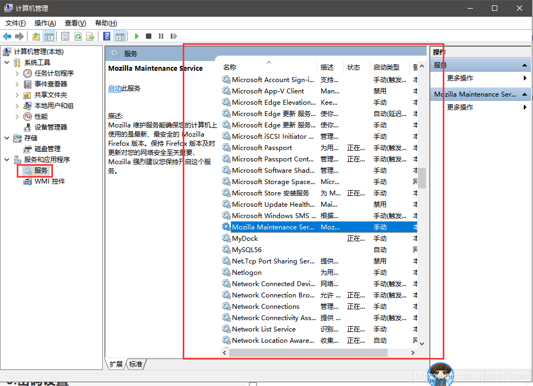
Task: Sort by 状态 column header
Action: tap(357, 67)
